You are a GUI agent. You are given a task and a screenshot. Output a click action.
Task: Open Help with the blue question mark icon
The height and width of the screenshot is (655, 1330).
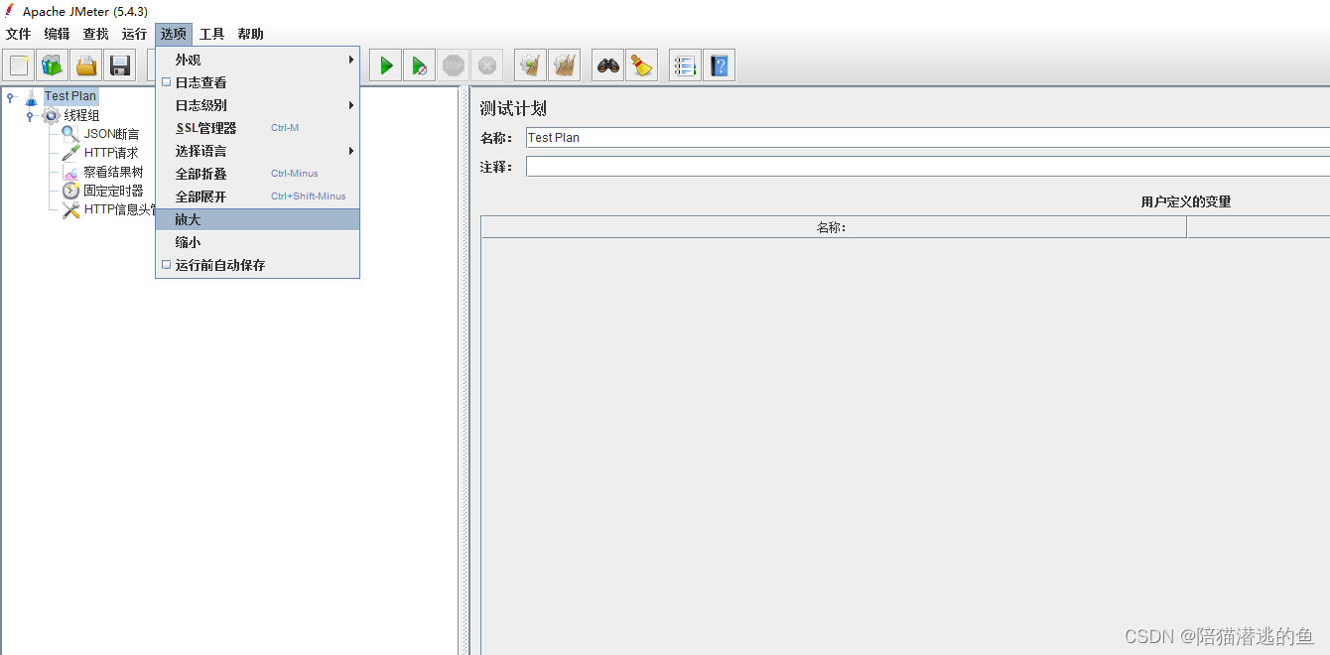click(x=720, y=66)
